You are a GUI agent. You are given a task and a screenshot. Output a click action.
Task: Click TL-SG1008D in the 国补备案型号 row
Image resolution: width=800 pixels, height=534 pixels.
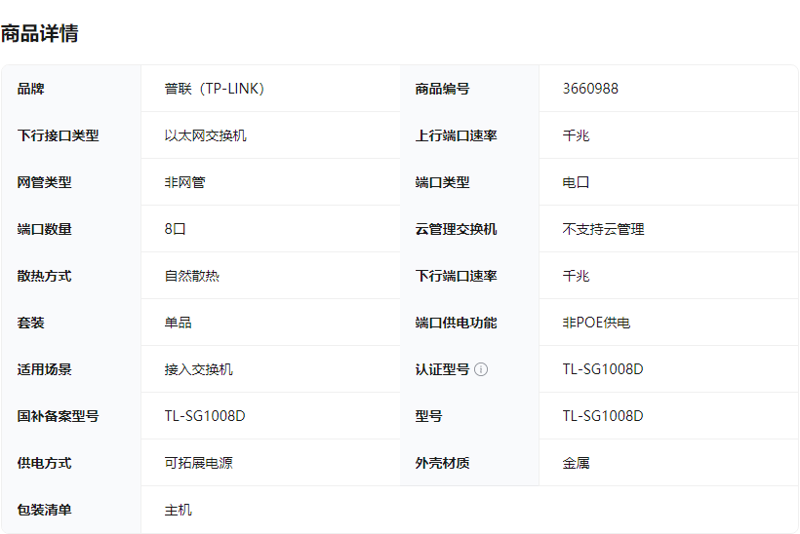[205, 416]
